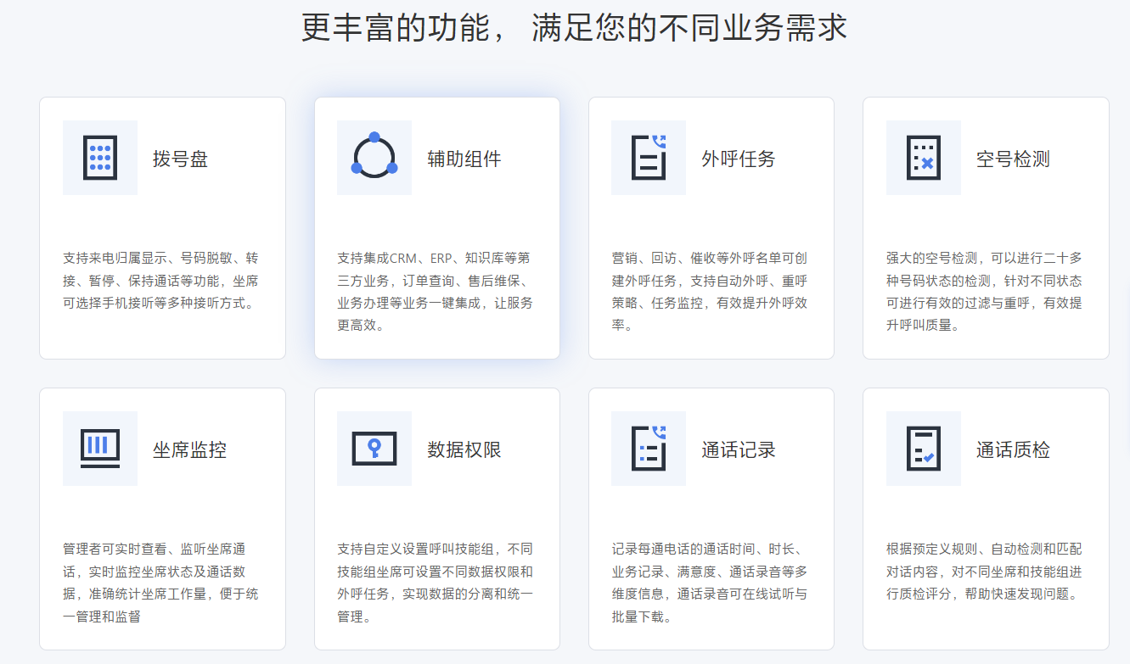Image resolution: width=1130 pixels, height=664 pixels.
Task: Click the 外呼任务 outbound task icon
Action: click(649, 157)
